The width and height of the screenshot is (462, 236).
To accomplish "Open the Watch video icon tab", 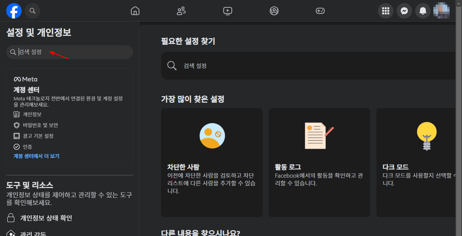I will (227, 11).
